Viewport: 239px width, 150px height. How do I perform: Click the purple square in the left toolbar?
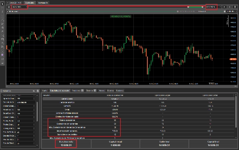coord(2,55)
